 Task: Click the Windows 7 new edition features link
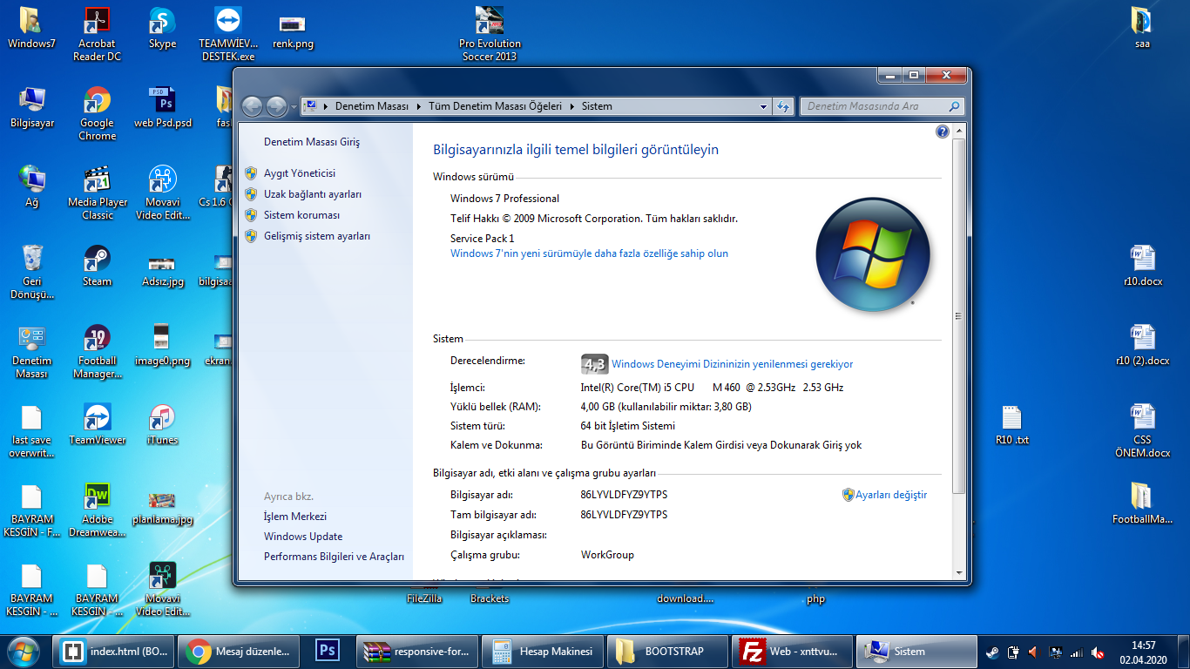click(589, 253)
